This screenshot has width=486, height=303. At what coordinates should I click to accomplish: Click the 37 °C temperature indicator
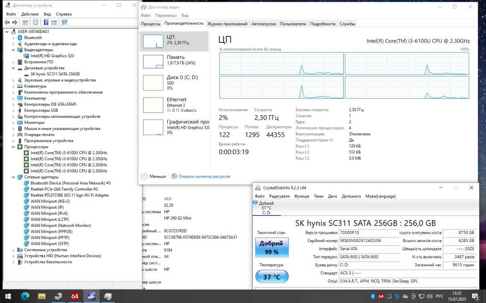point(272,277)
